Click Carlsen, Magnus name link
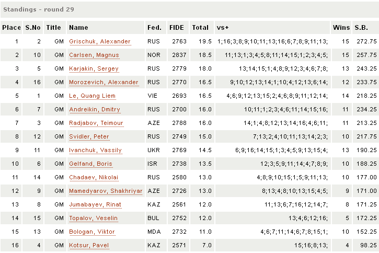The height and width of the screenshot is (253, 379). [94, 55]
